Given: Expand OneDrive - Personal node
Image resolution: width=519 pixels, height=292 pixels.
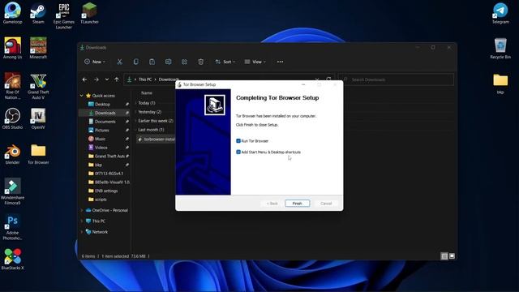Looking at the screenshot, I should click(82, 210).
